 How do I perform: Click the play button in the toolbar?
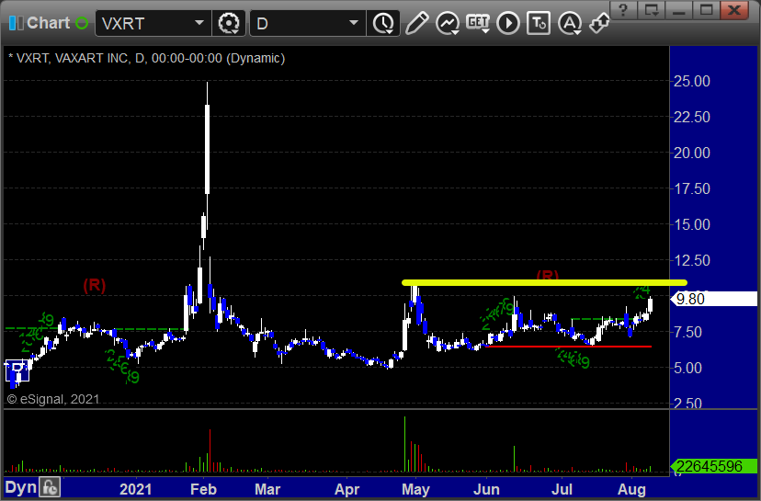point(508,23)
